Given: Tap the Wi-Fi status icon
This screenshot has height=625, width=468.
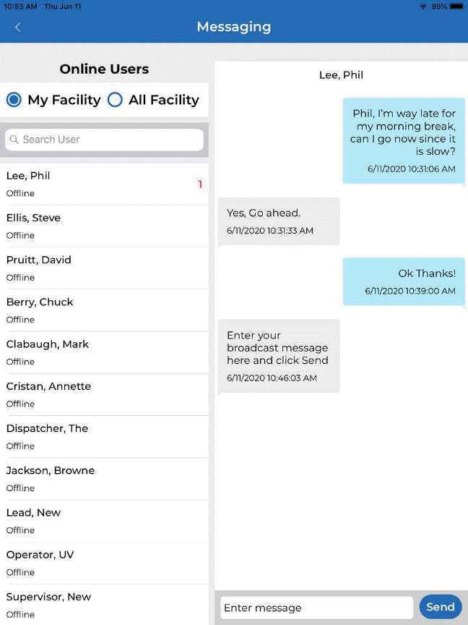Looking at the screenshot, I should coord(422,7).
